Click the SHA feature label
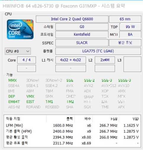Screen dimensions: 143x150 [x=70, y=107]
